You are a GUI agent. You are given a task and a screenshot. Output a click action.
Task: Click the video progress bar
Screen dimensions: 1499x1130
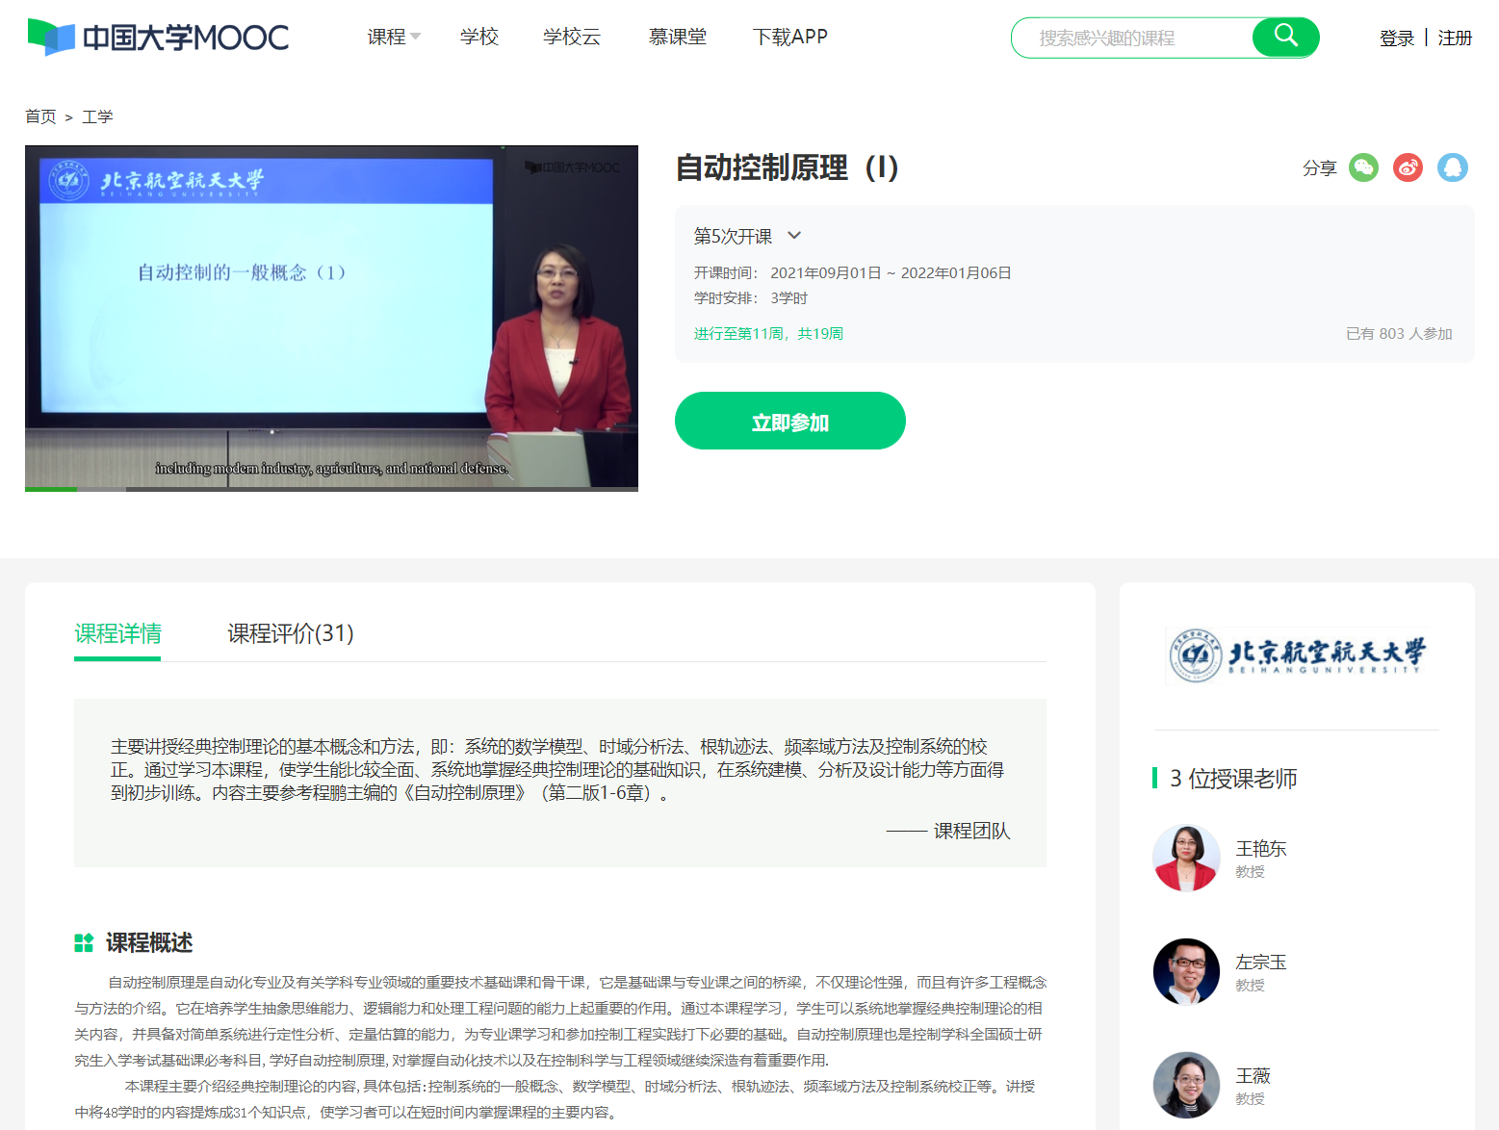(x=331, y=489)
